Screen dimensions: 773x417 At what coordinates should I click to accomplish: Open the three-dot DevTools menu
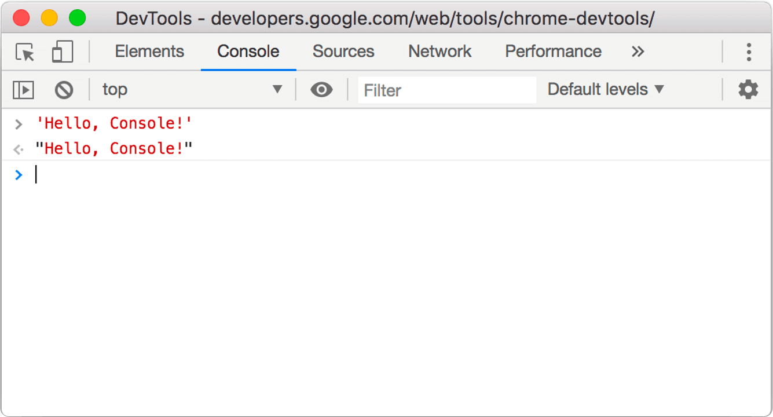(749, 52)
